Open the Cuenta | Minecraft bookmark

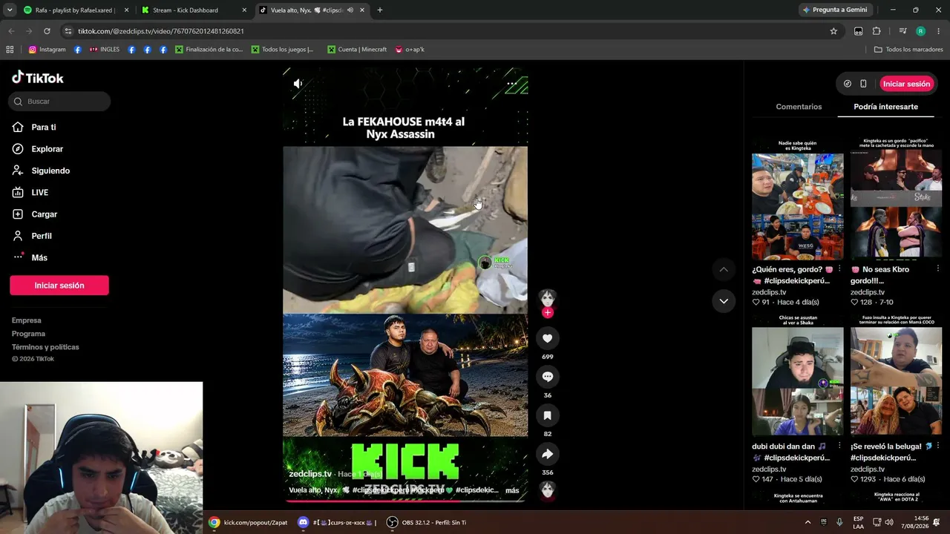pos(357,50)
